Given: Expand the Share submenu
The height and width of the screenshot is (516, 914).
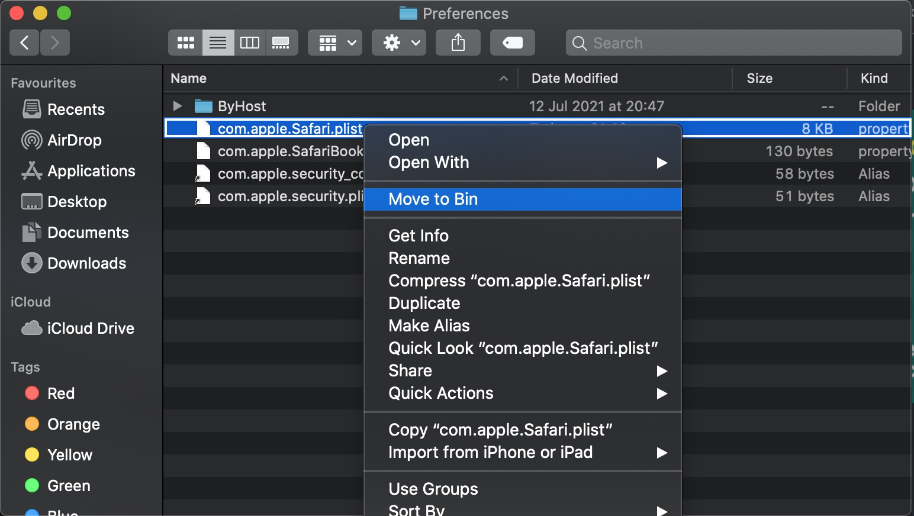Looking at the screenshot, I should tap(522, 371).
